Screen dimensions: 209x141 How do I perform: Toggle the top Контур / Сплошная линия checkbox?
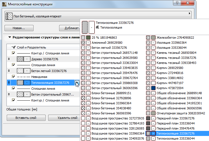pos(14,53)
